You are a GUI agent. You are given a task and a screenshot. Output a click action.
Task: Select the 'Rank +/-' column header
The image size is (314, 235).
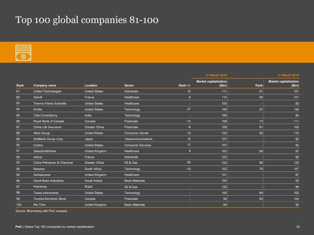(185, 85)
